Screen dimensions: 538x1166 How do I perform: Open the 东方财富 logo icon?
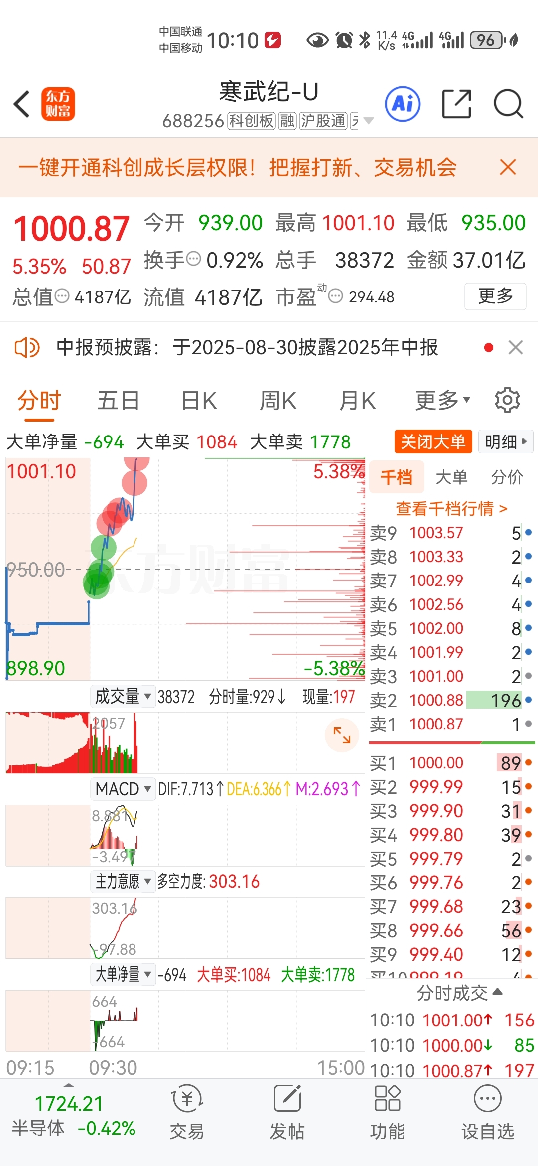pyautogui.click(x=58, y=104)
